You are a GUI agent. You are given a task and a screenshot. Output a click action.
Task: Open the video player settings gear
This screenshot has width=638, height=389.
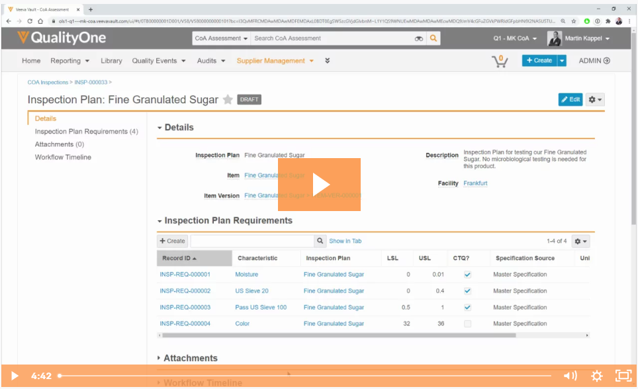click(x=596, y=376)
